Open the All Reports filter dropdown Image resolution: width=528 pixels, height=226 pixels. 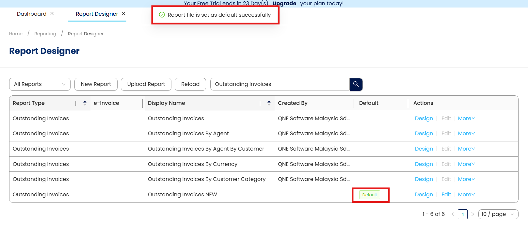coord(40,84)
